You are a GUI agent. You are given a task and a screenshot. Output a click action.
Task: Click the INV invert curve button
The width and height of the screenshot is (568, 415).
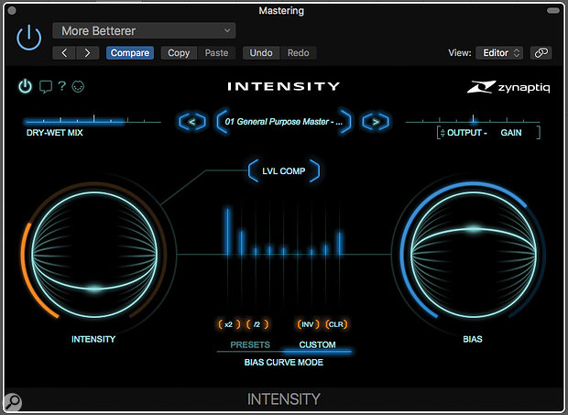click(x=308, y=324)
